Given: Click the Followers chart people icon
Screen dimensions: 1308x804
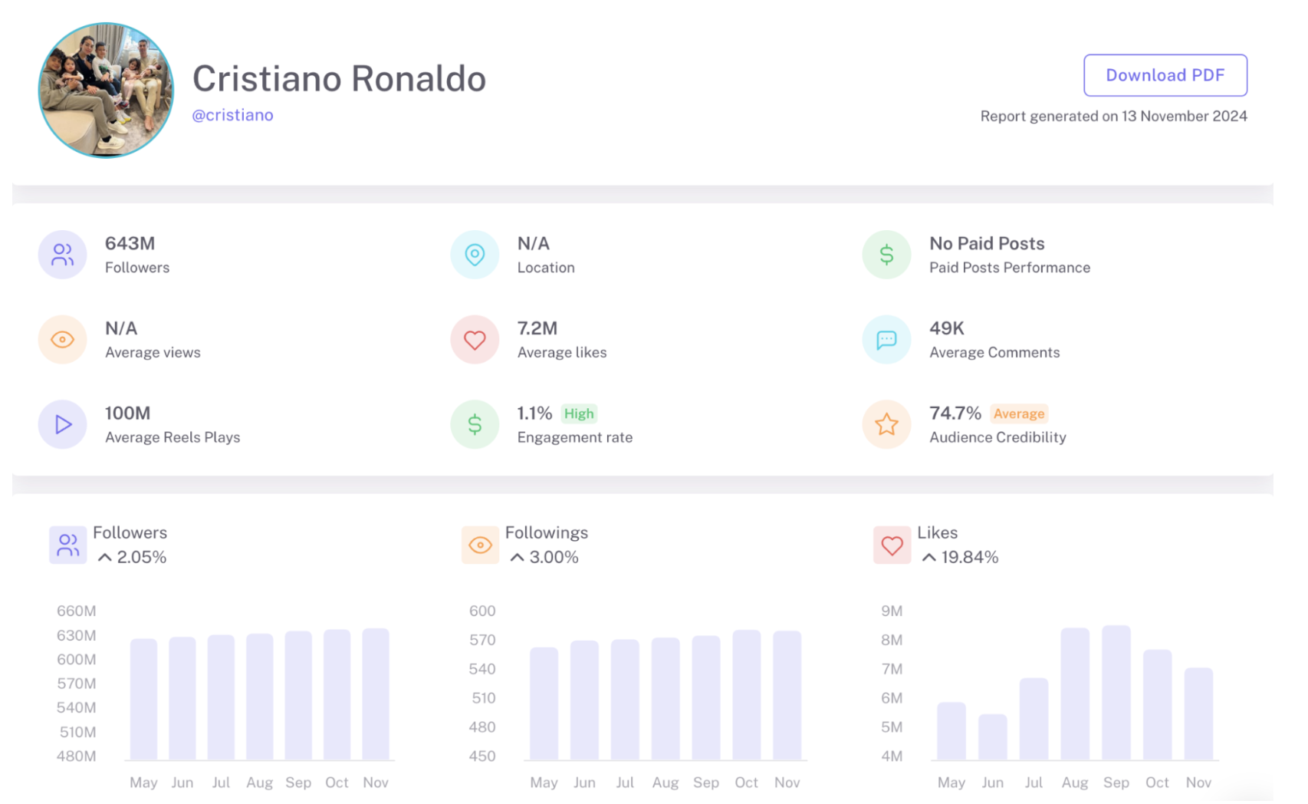Looking at the screenshot, I should [x=68, y=545].
